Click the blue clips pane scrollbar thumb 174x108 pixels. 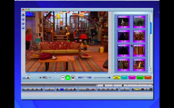tap(150, 28)
